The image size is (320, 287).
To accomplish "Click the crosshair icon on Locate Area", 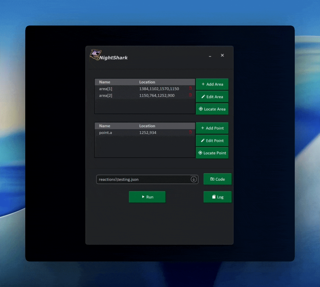I will point(201,109).
